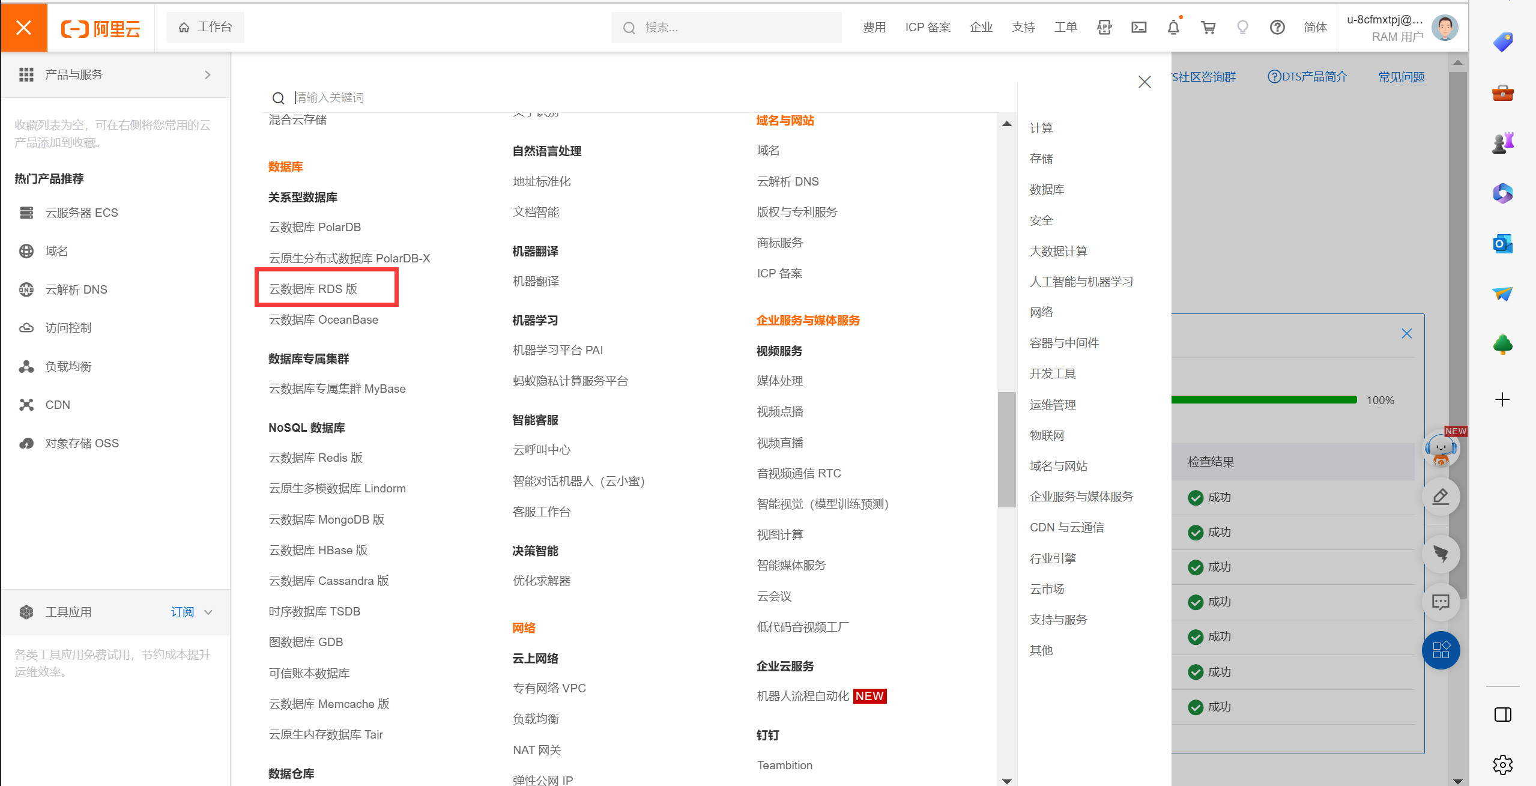
Task: Open 域名 in hot product list
Action: (56, 251)
